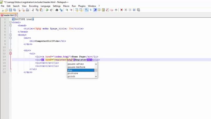Choose 'pause-before' from autocomplete list
The width and height of the screenshot is (211, 119).
(81, 67)
